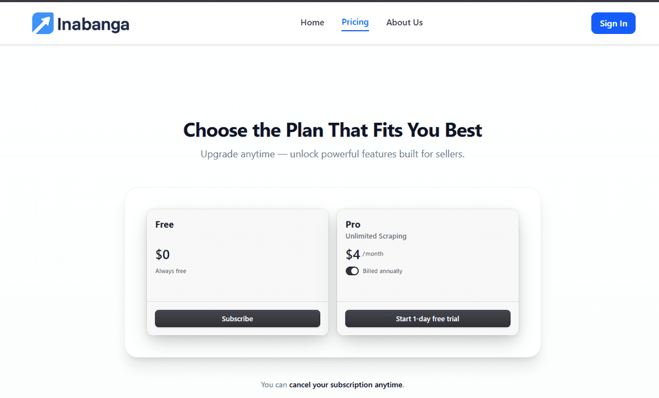The width and height of the screenshot is (659, 398).
Task: Click the $0 price on Free plan
Action: pos(161,254)
